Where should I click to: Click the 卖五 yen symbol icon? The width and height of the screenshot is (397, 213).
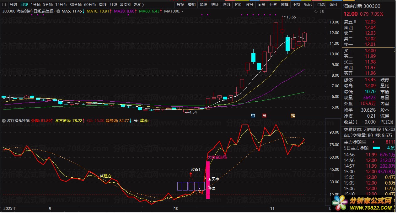pos(355,22)
